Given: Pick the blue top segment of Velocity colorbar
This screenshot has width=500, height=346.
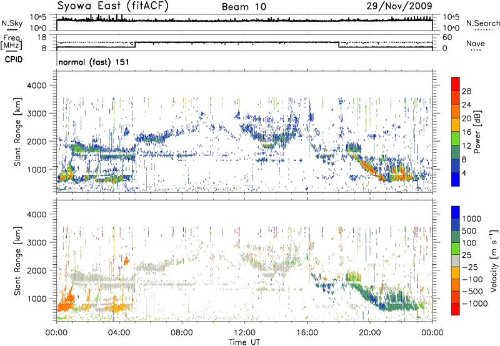Looking at the screenshot, I should pyautogui.click(x=456, y=212).
